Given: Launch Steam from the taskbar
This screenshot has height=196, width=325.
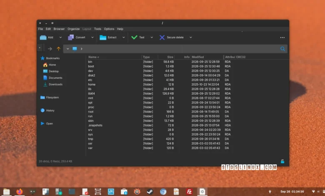Looking at the screenshot, I should 150,192.
